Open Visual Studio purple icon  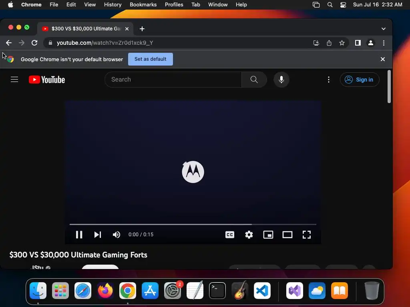click(x=295, y=291)
